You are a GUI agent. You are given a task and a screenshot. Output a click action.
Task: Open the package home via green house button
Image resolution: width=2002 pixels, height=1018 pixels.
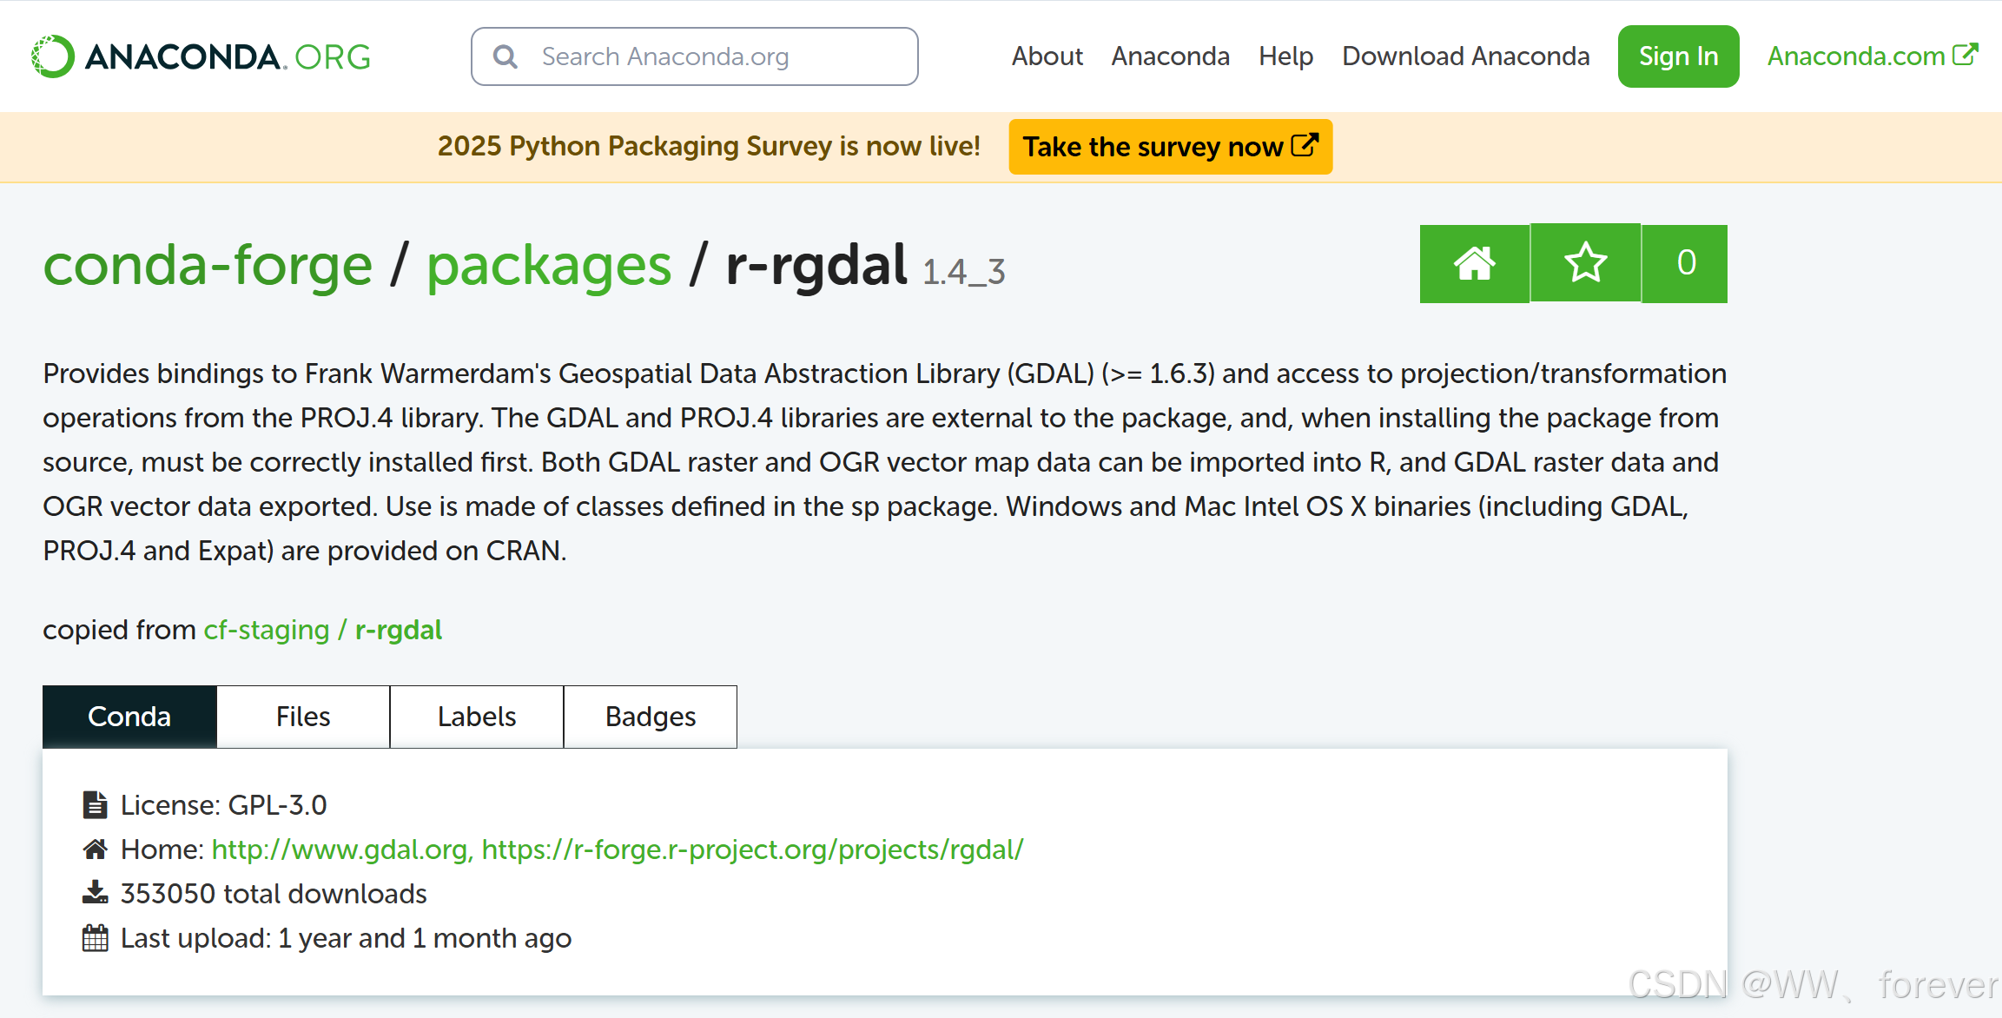coord(1475,264)
